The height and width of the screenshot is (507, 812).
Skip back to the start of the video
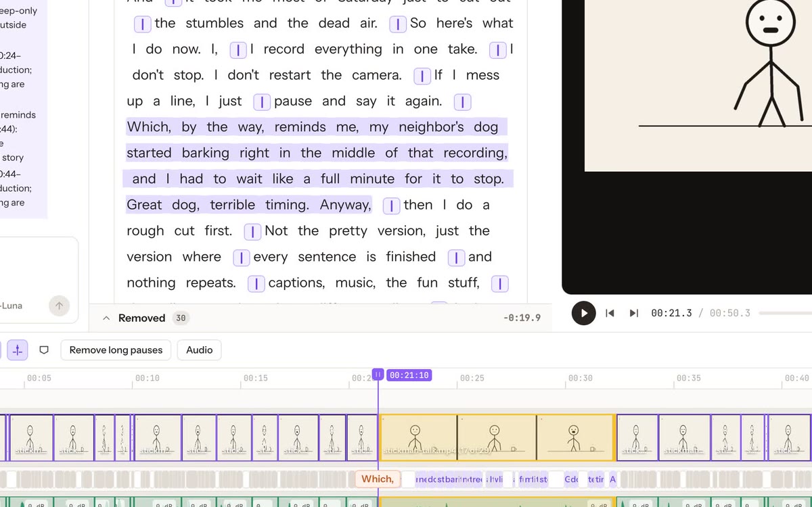(x=610, y=313)
